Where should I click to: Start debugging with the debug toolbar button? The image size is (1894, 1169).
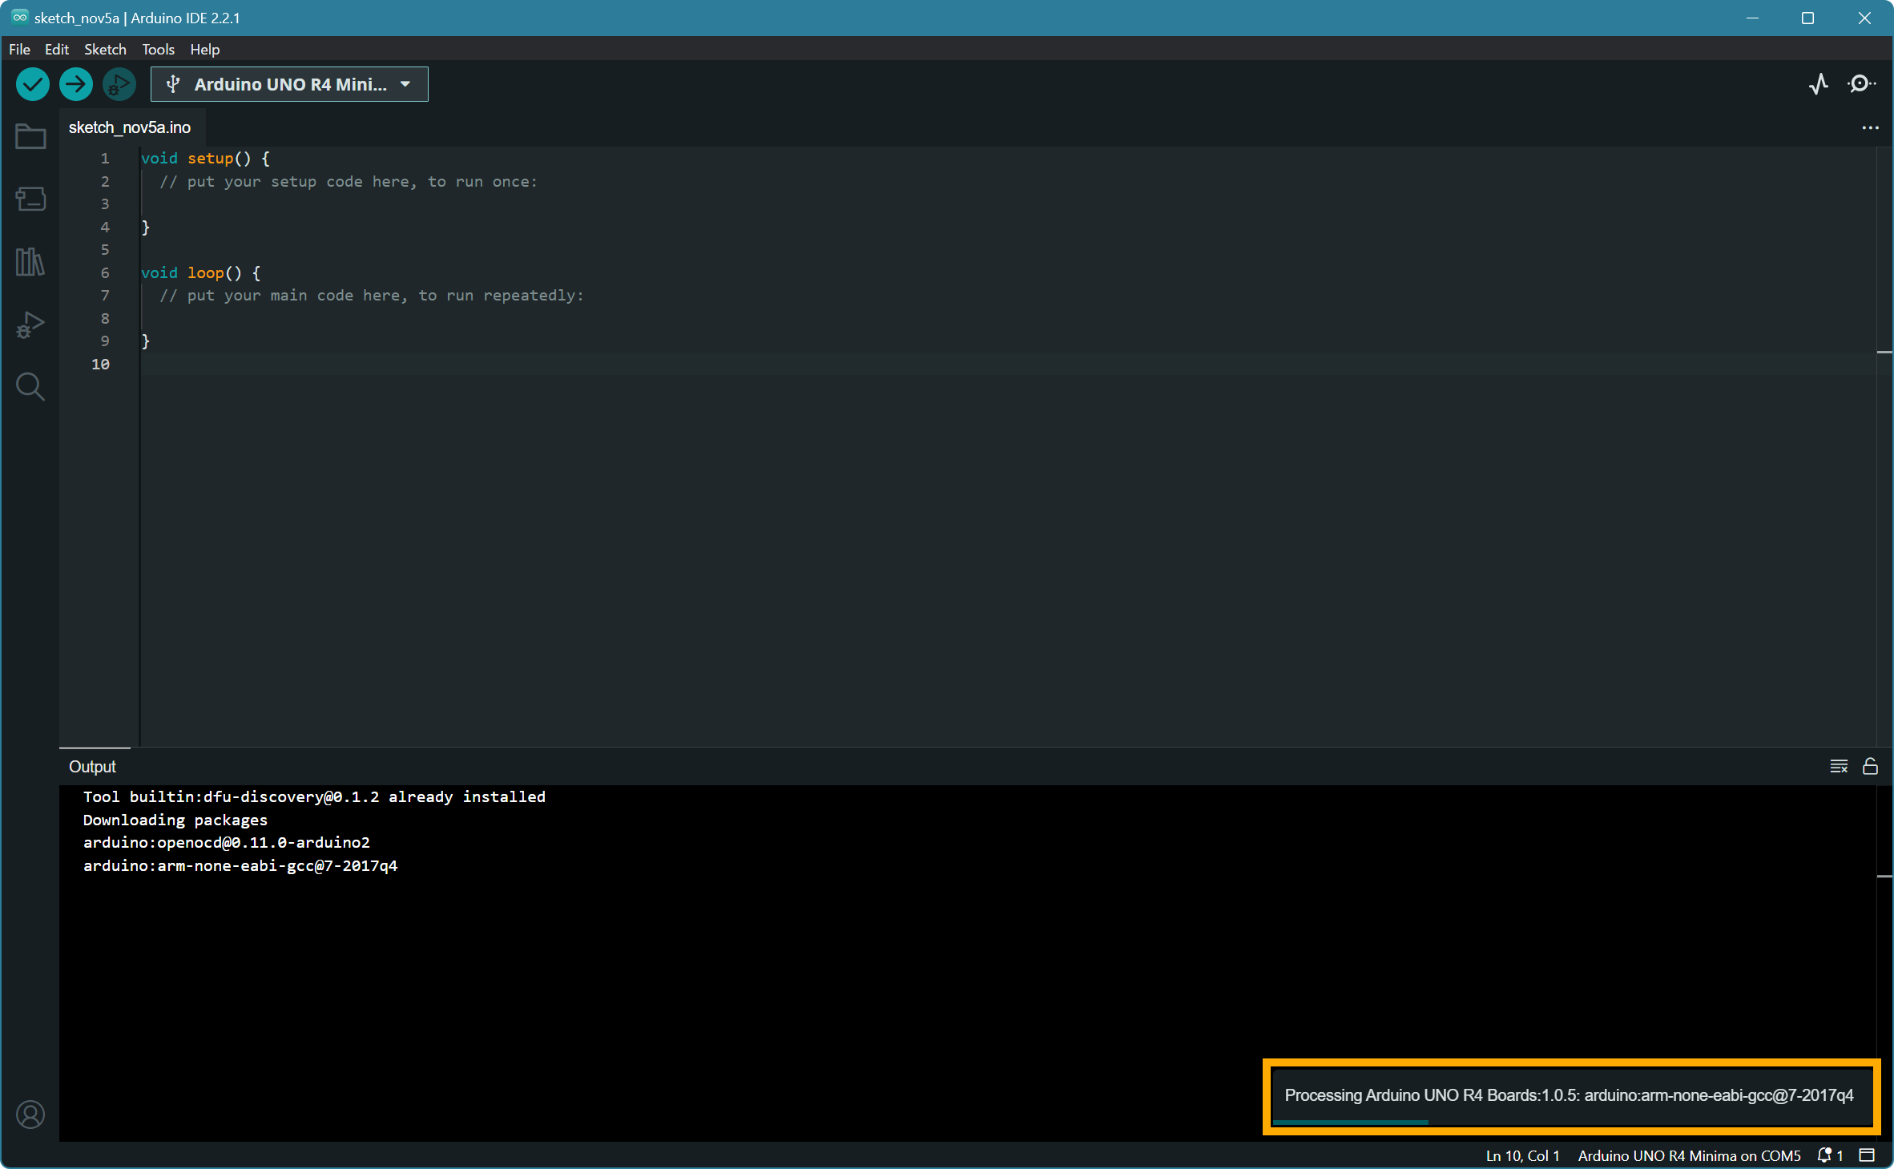(119, 84)
